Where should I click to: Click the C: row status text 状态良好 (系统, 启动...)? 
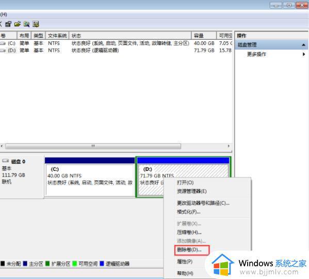pos(131,43)
